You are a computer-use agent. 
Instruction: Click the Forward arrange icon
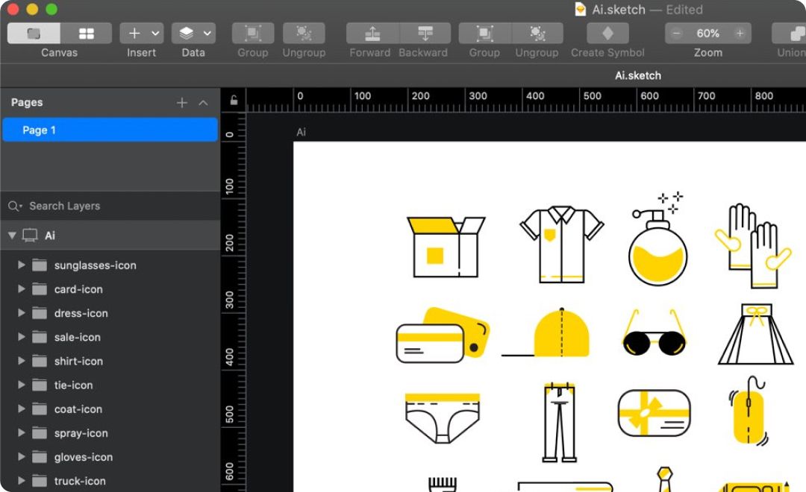click(x=372, y=34)
